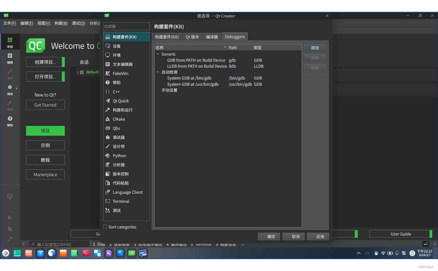This screenshot has height=271, width=438.
Task: Select 设备 (Devices) category
Action: [x=126, y=46]
